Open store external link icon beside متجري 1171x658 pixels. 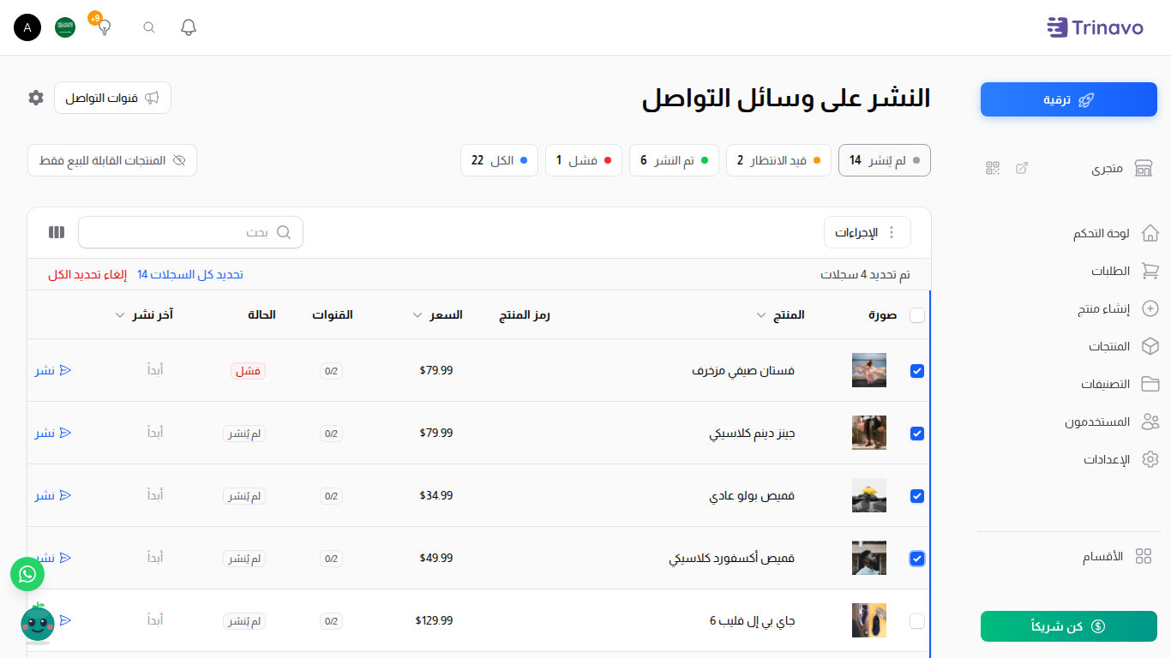pos(1022,168)
